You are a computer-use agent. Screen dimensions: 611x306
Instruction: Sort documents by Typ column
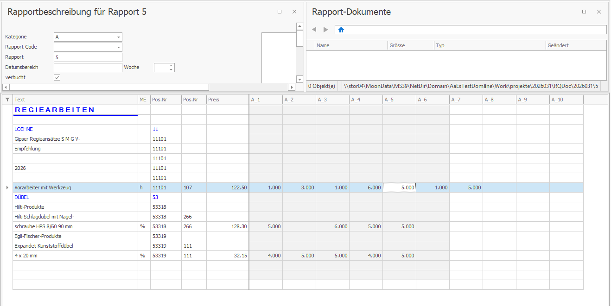point(490,45)
